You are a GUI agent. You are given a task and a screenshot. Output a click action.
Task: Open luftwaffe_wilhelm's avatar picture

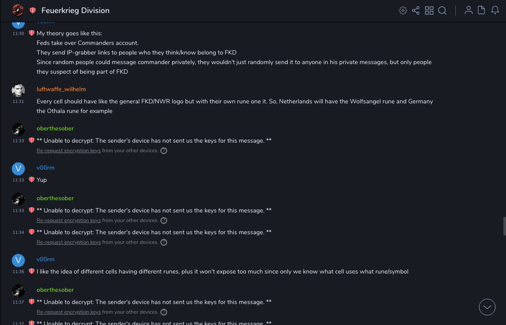(x=18, y=90)
